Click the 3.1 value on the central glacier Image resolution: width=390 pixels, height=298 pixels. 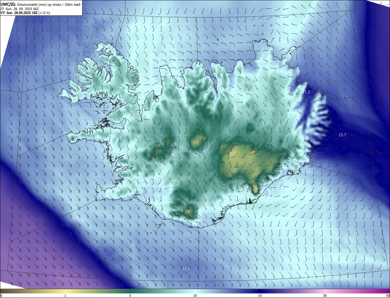coord(196,142)
